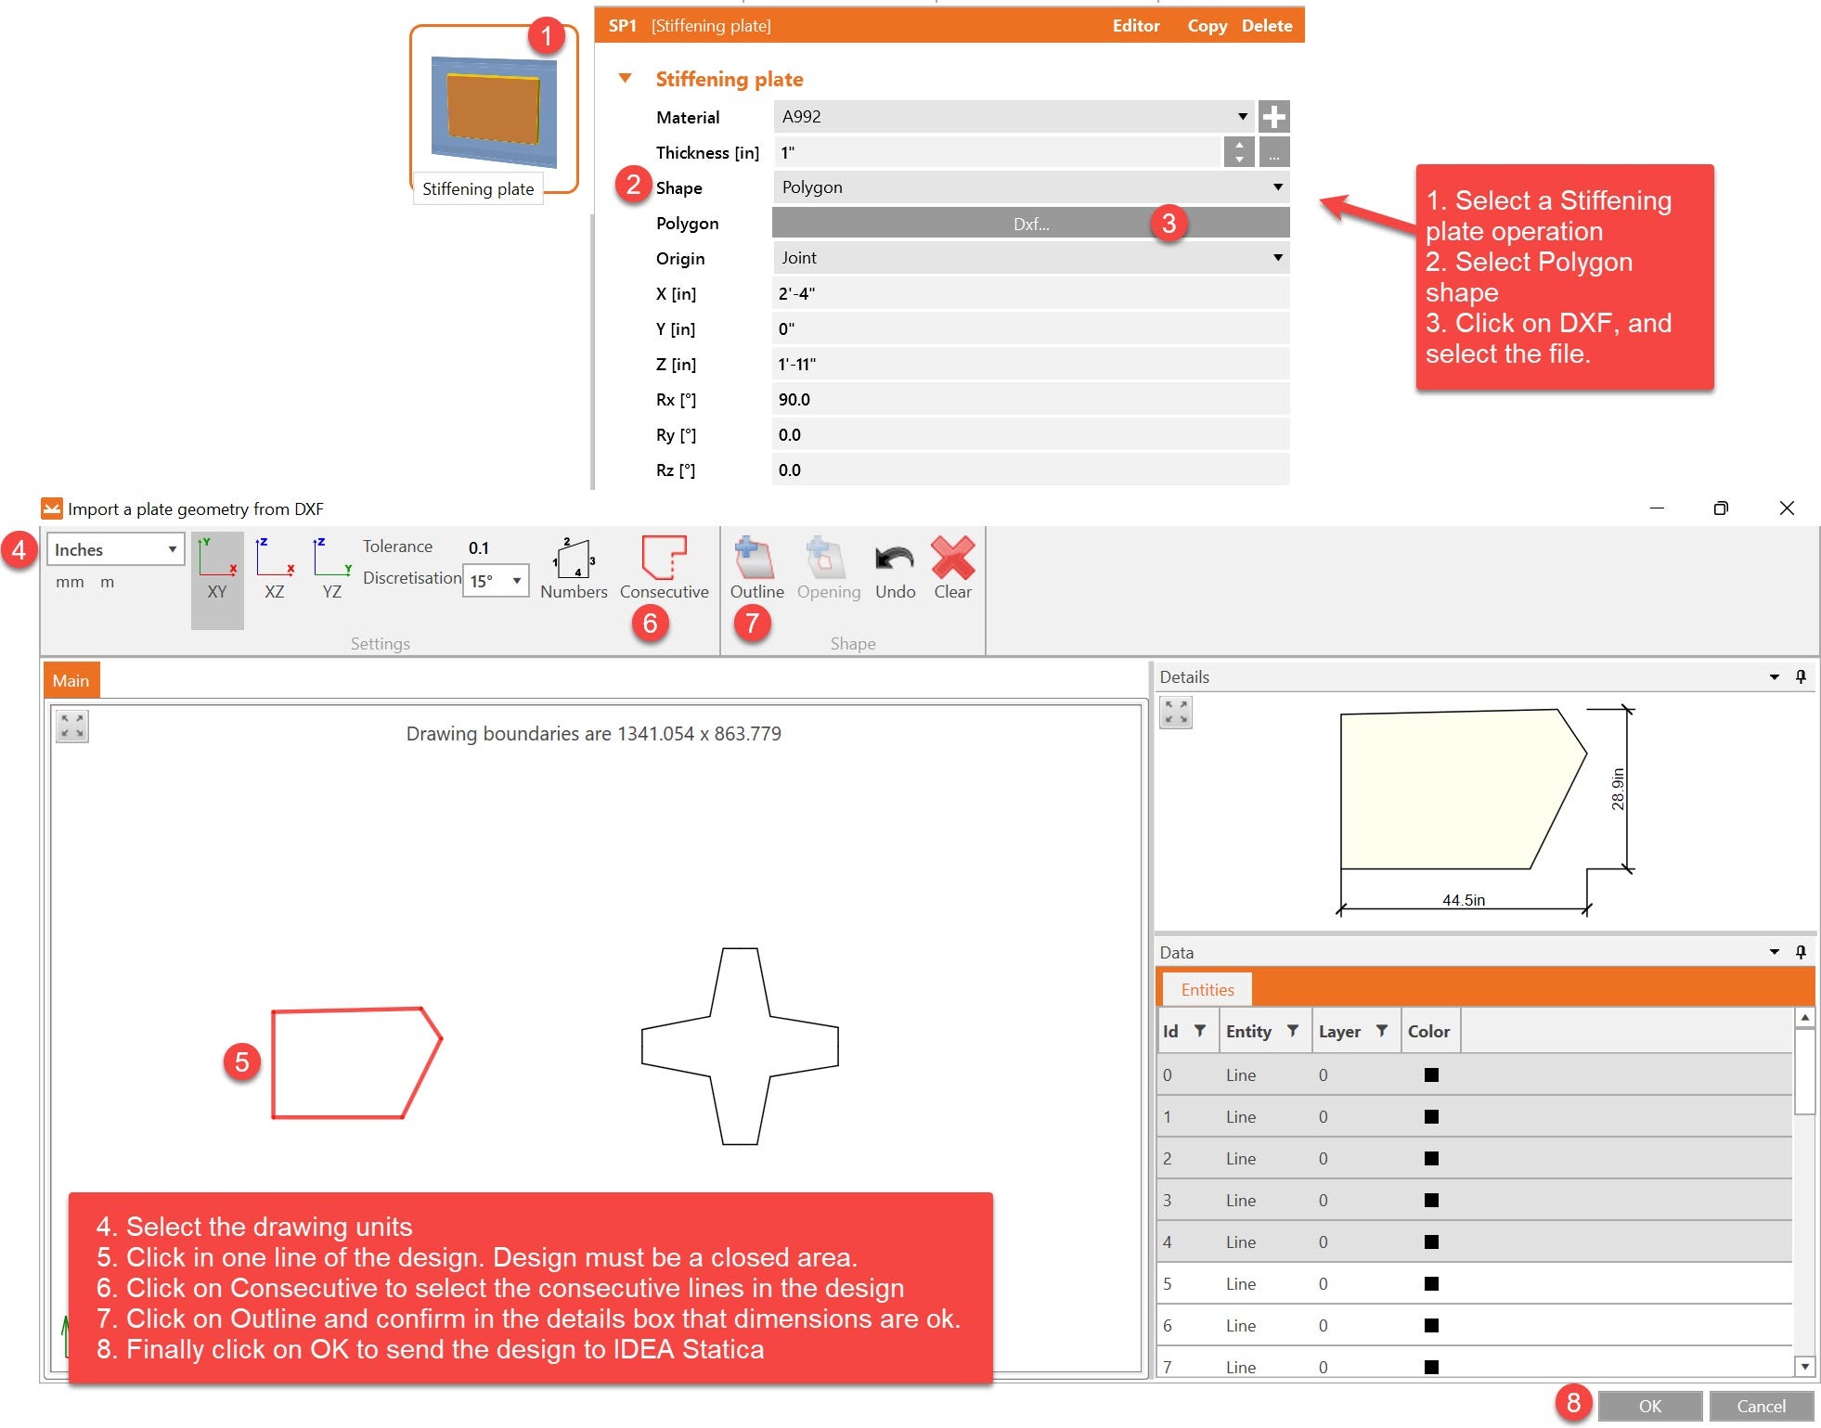Zoom extents in main drawing view

click(72, 727)
